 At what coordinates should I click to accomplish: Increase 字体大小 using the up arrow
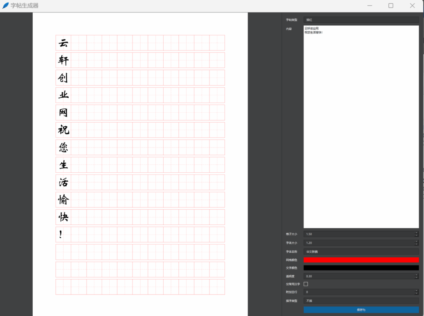(416, 241)
